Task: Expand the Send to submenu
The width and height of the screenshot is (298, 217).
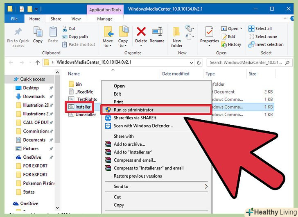Action: point(206,186)
